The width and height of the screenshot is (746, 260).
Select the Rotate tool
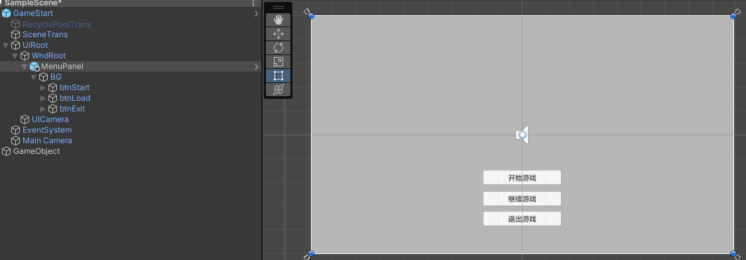coord(279,48)
